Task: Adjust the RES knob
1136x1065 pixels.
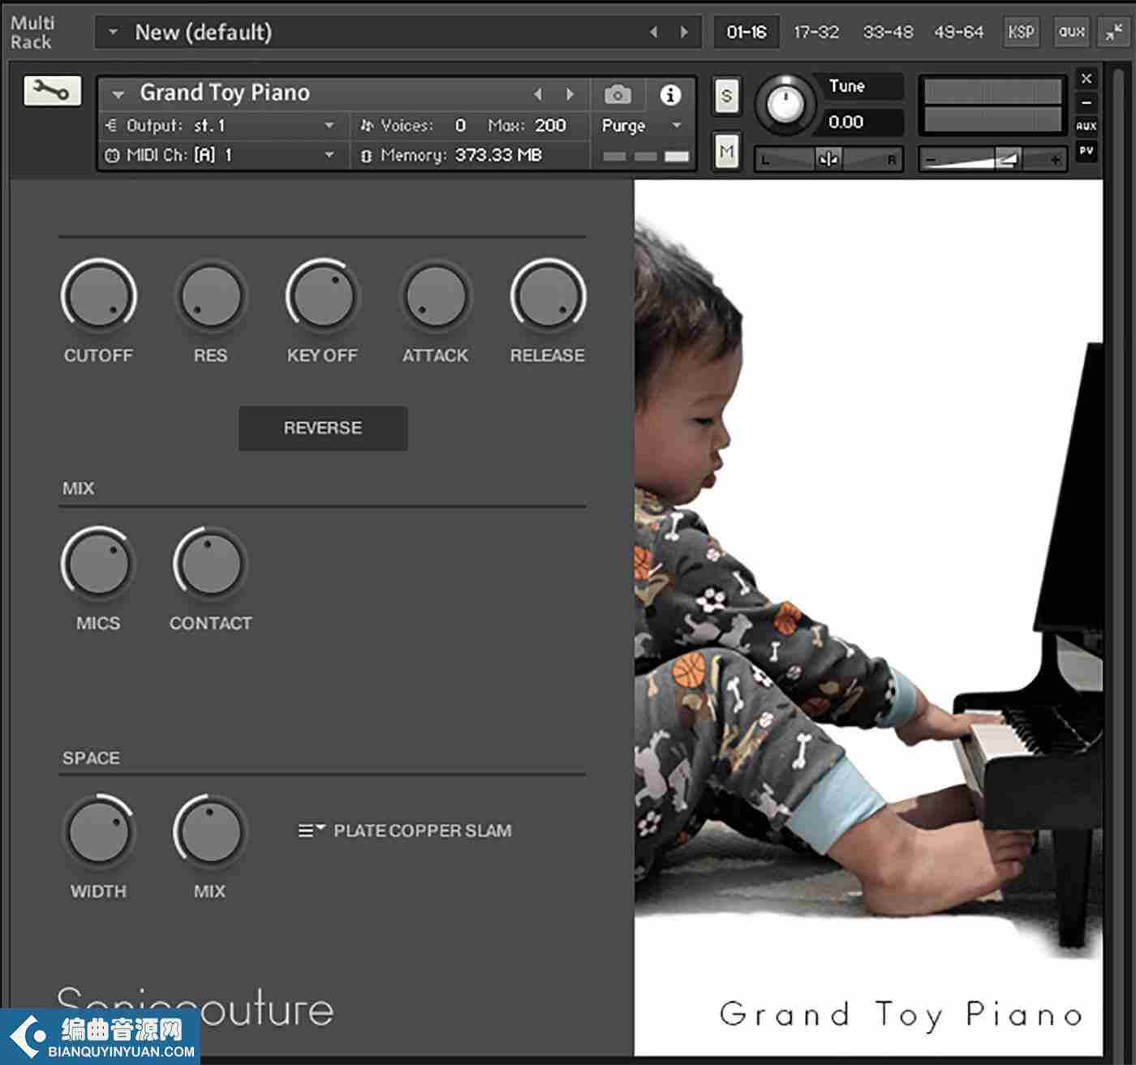Action: click(210, 296)
